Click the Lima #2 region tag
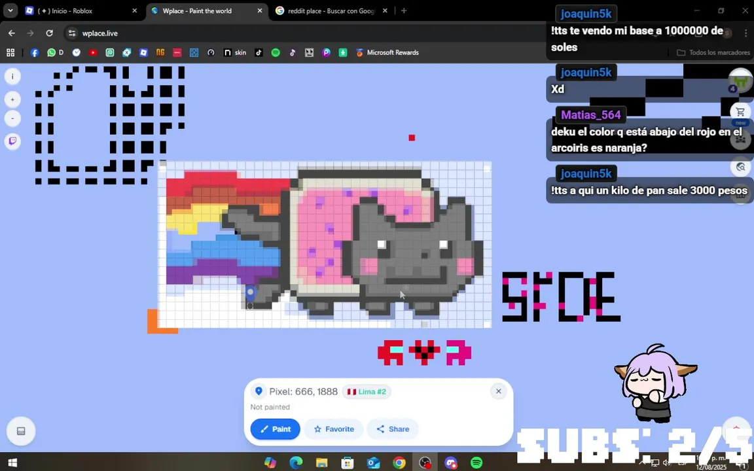Screen dimensions: 754x471 (x=367, y=392)
